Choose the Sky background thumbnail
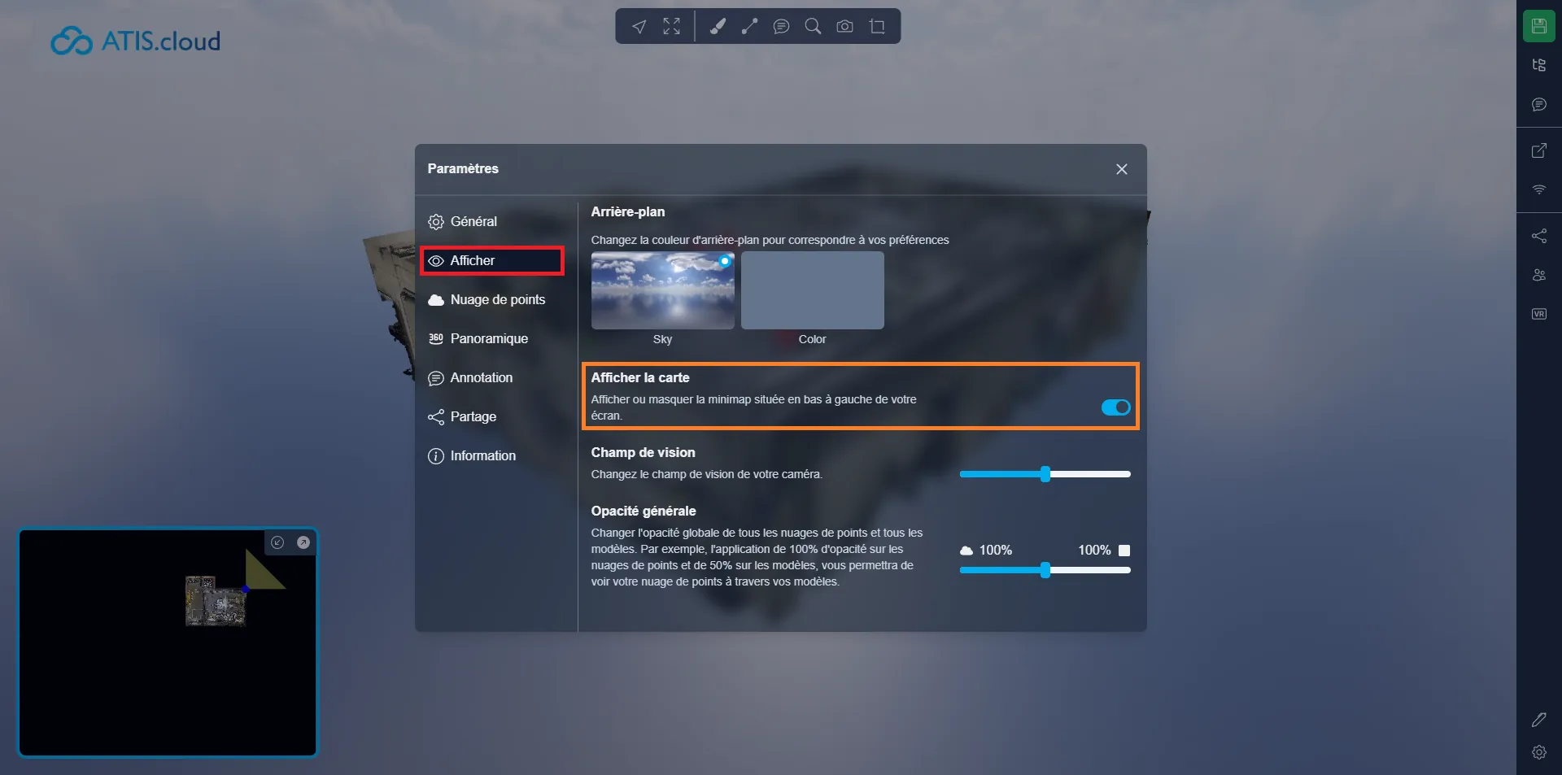 [663, 290]
